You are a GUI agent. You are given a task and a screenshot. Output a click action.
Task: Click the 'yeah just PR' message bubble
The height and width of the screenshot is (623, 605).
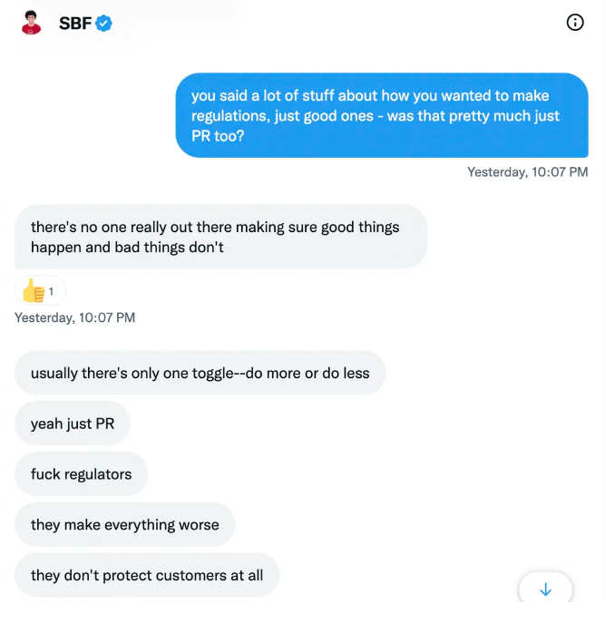click(73, 423)
